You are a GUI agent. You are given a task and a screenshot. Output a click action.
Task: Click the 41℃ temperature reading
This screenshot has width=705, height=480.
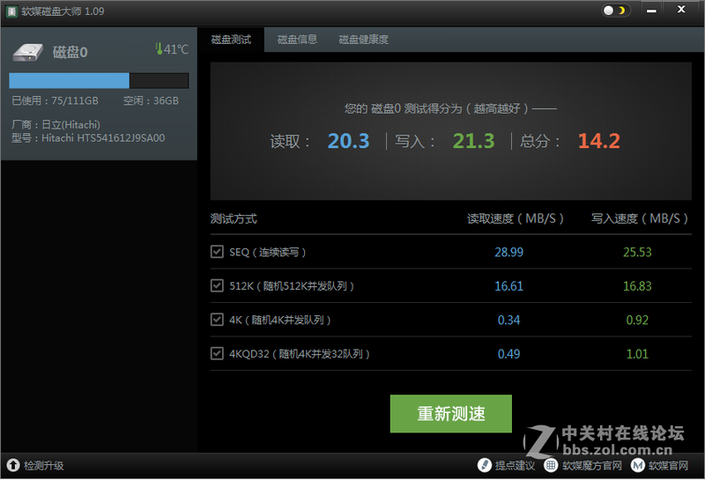click(x=175, y=49)
